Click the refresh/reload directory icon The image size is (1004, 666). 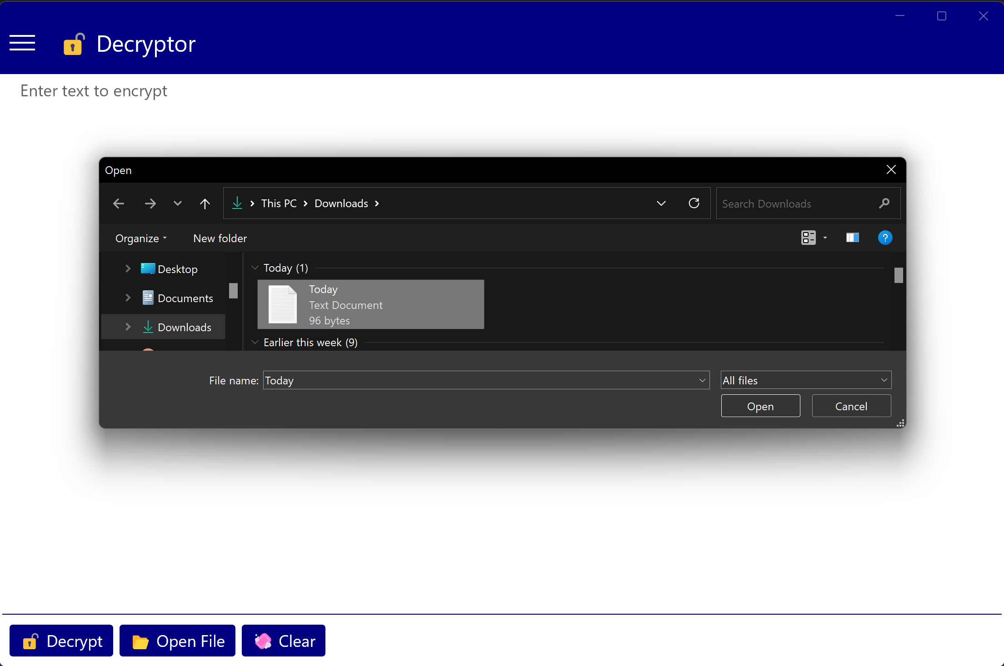click(692, 203)
